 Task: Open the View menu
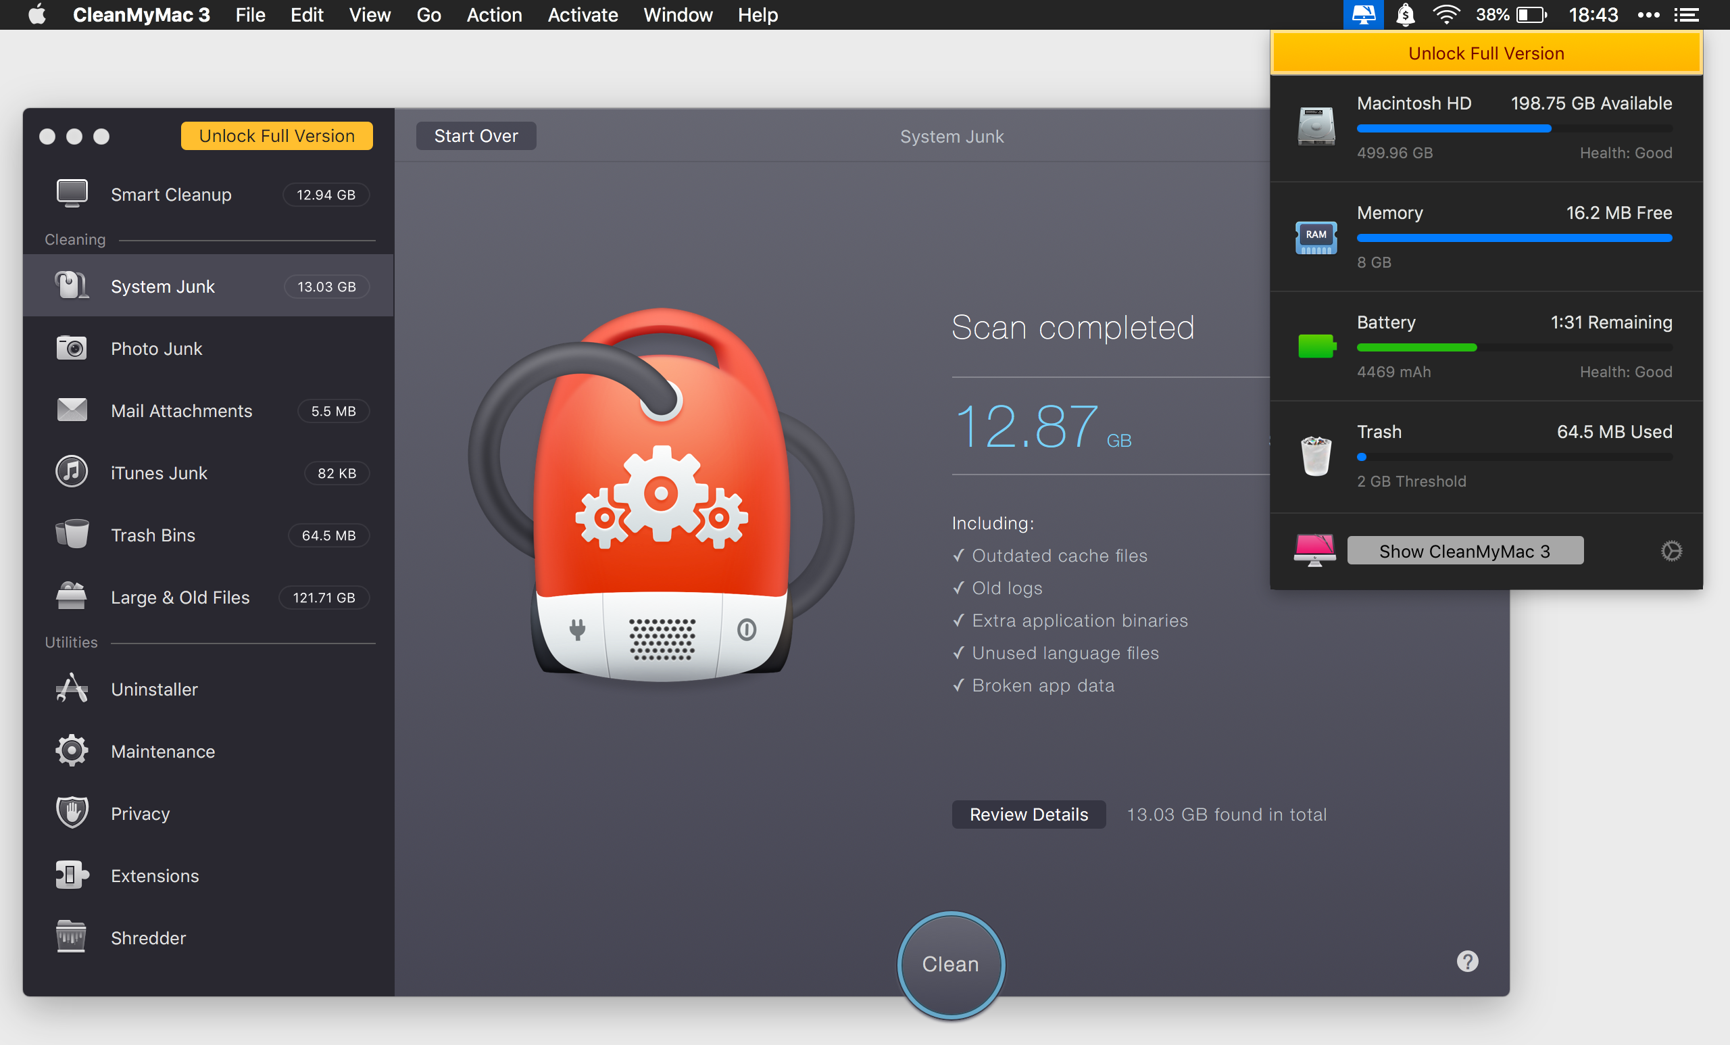point(369,15)
